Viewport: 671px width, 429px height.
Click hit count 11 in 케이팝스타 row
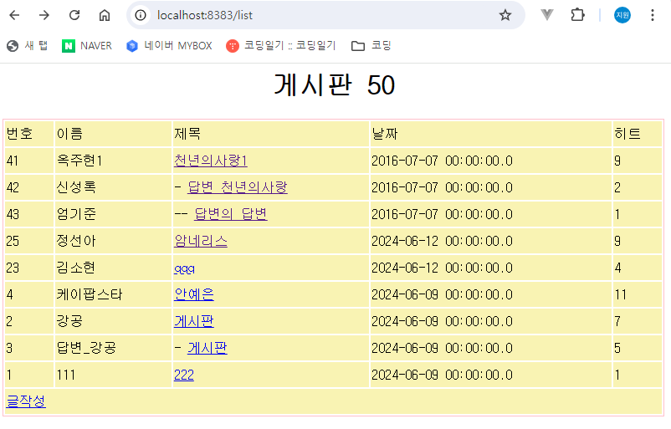pyautogui.click(x=638, y=294)
